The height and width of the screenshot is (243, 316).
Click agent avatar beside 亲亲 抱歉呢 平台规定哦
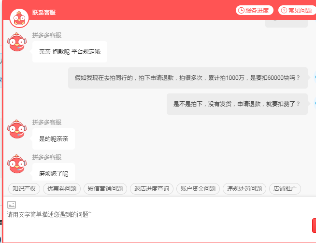coord(17,42)
